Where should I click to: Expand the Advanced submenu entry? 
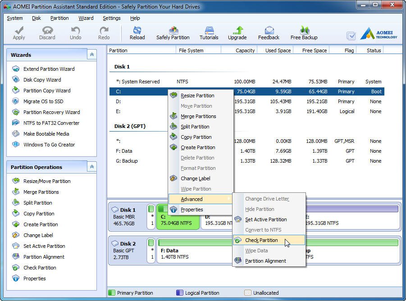[x=192, y=199]
